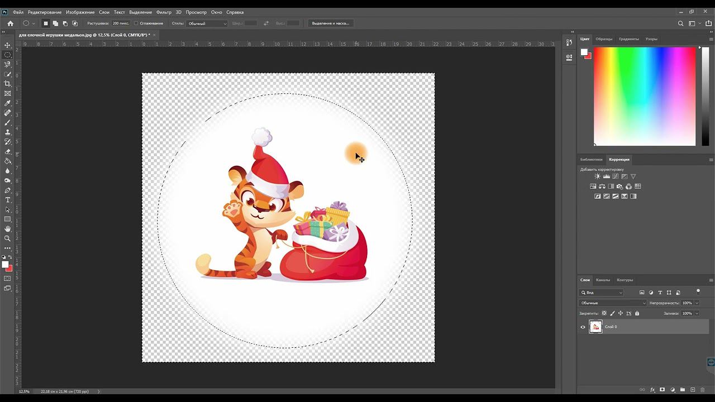Select the Healing Brush tool

(7, 113)
